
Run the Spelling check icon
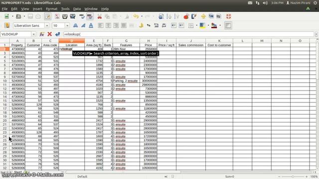(x=82, y=16)
